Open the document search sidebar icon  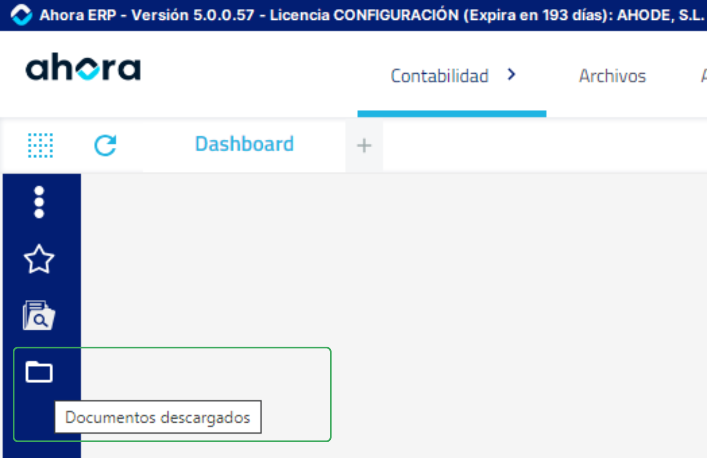[39, 315]
